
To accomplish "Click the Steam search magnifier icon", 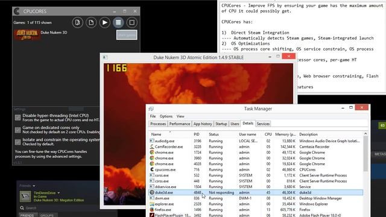I will 22,208.
